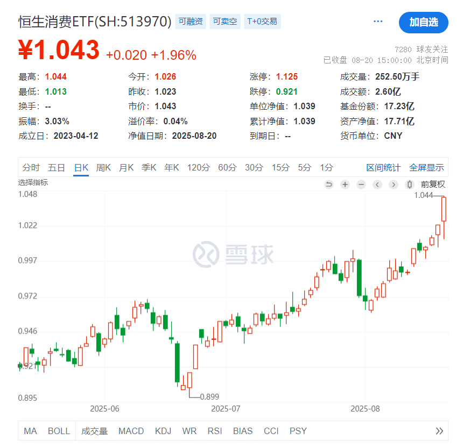Select the 60分 chart tab
This screenshot has height=447, width=463.
(x=227, y=168)
